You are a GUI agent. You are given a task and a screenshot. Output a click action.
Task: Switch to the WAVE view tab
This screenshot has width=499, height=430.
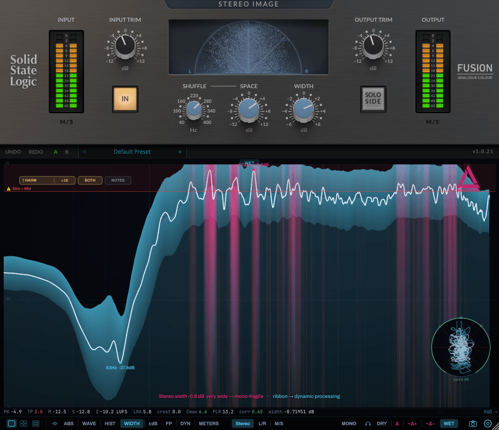(x=89, y=423)
